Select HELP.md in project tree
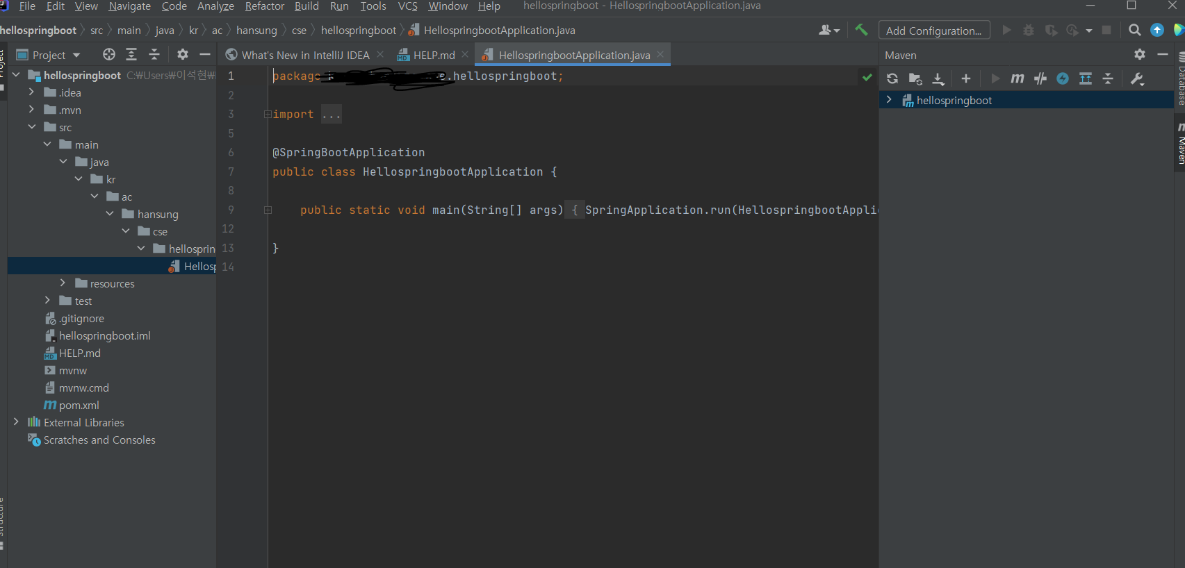This screenshot has height=568, width=1185. pyautogui.click(x=79, y=353)
